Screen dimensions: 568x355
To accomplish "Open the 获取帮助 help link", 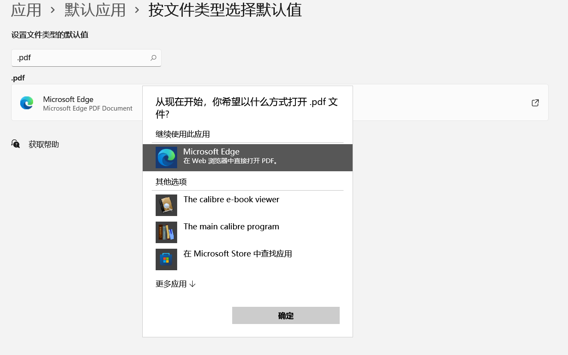I will point(43,145).
